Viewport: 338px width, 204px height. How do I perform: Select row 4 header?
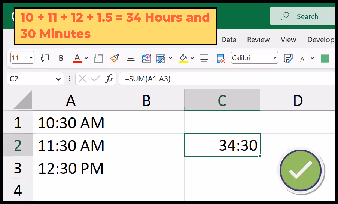(x=18, y=190)
